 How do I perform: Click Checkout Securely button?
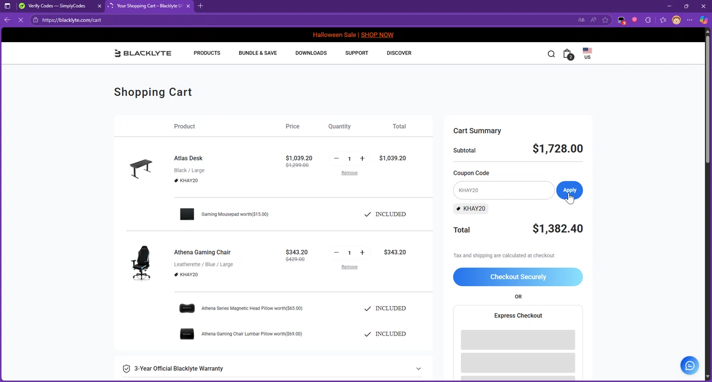[x=518, y=277]
